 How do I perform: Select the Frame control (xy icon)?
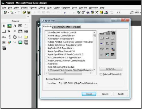click(x=26, y=26)
